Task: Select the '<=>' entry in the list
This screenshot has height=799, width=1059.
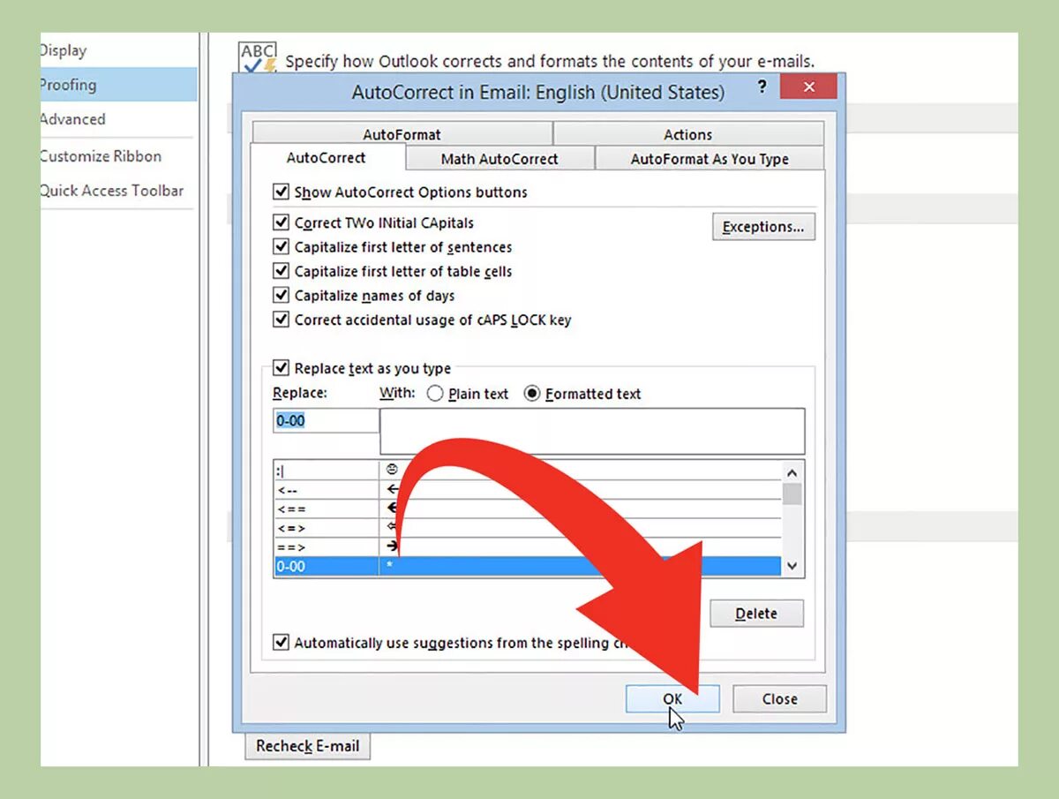Action: [x=527, y=528]
